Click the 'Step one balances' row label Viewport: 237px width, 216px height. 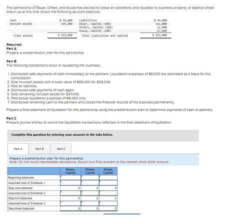click(20, 188)
